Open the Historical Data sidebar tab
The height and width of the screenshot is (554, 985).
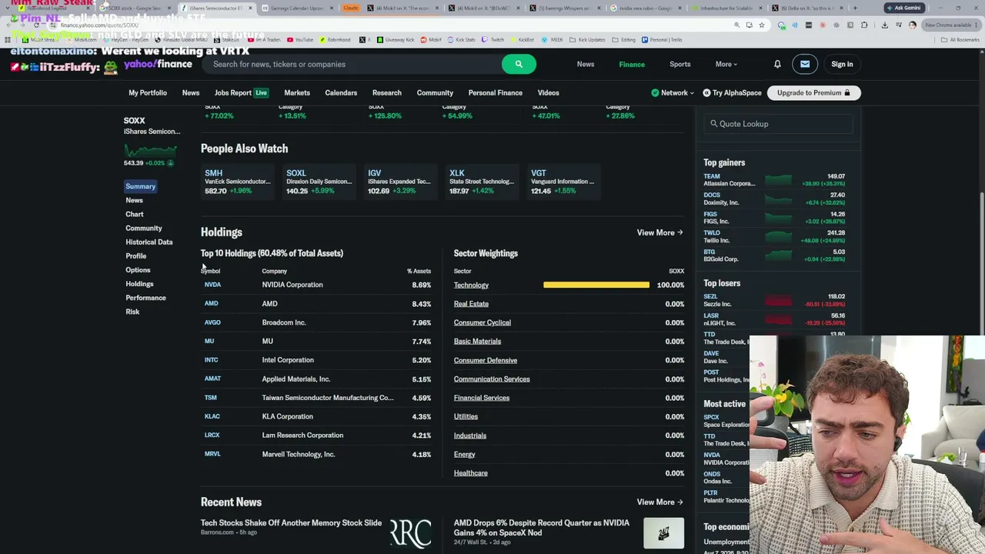coord(149,242)
